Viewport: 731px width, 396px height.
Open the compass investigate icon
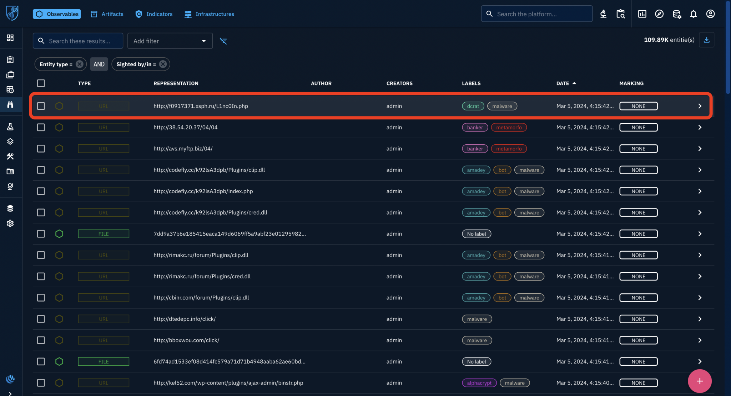[659, 14]
